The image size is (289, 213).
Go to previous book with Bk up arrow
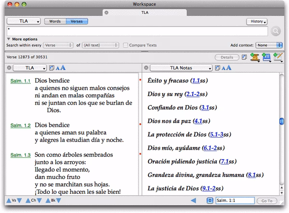[x=48, y=201]
